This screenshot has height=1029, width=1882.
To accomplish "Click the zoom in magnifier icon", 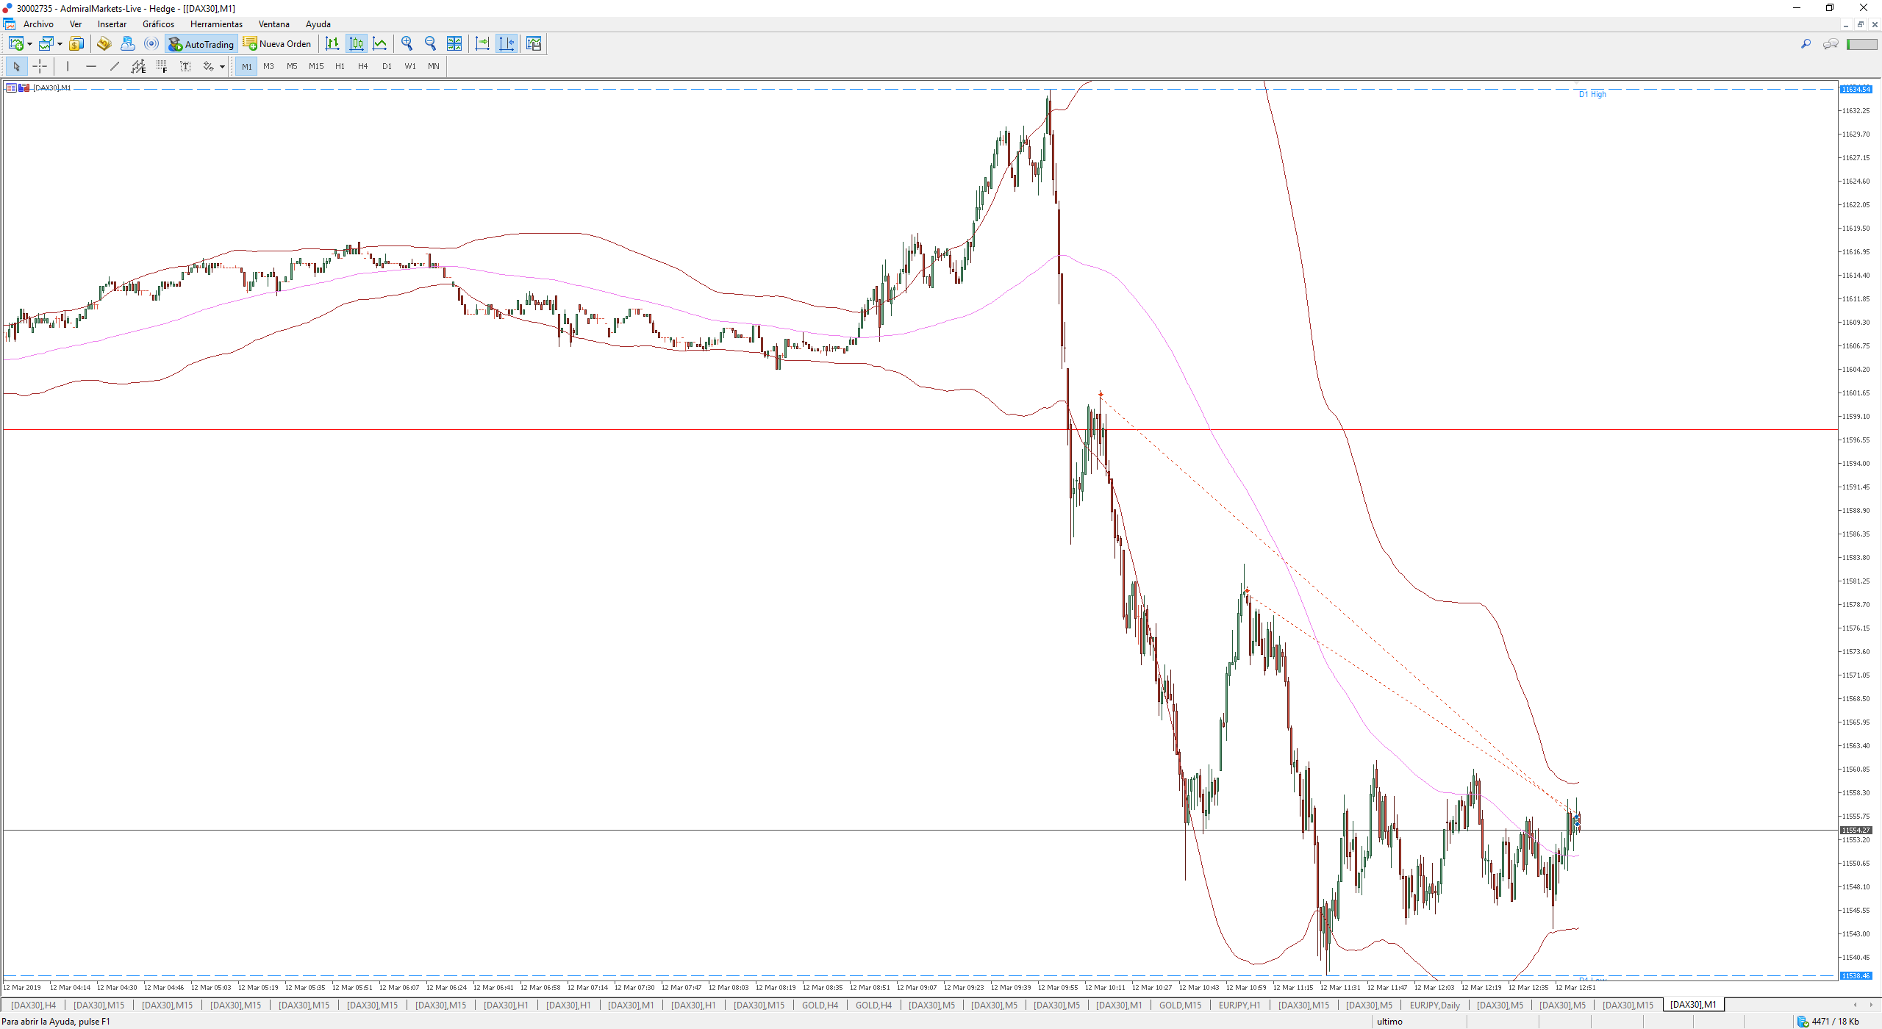I will 407,44.
